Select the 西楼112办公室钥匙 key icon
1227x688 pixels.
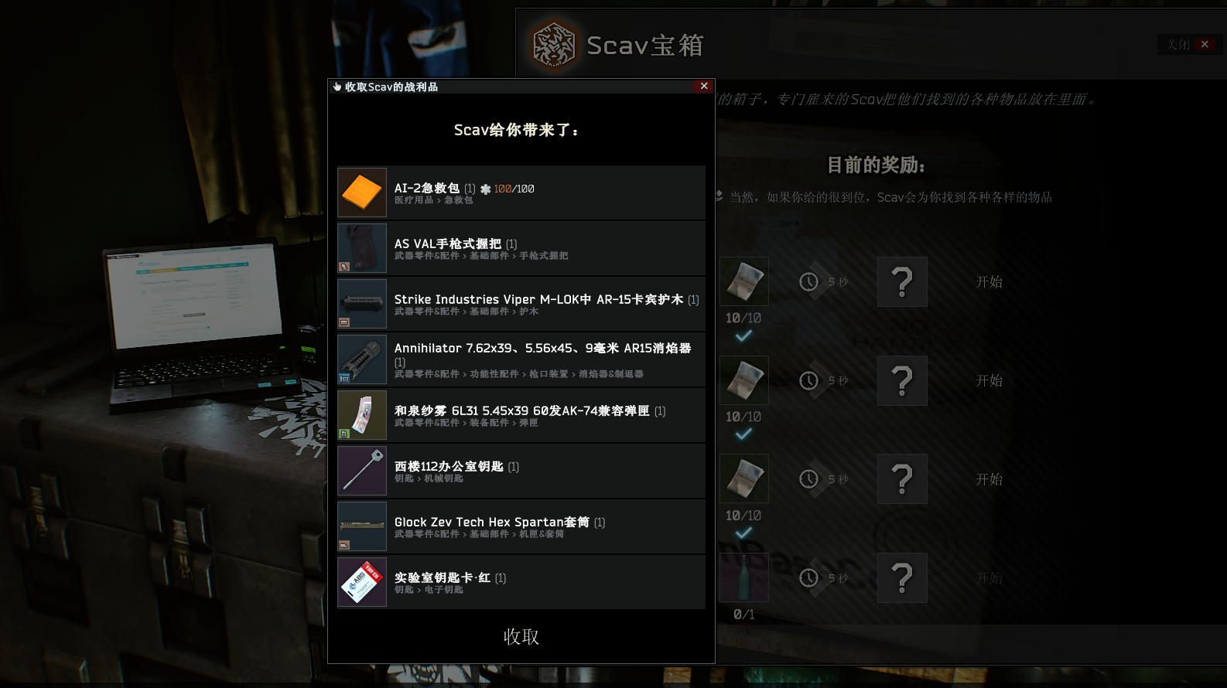(x=362, y=471)
